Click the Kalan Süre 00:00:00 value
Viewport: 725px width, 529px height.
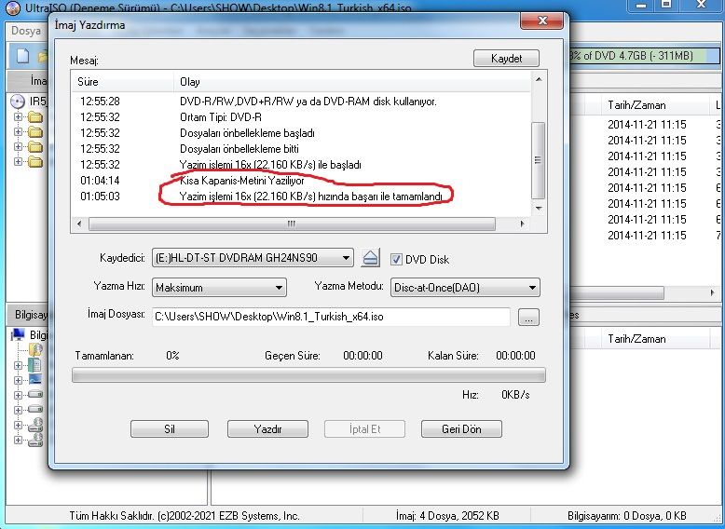click(515, 355)
